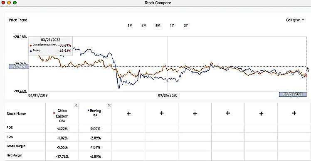Show the 1Y price trend

(172, 26)
